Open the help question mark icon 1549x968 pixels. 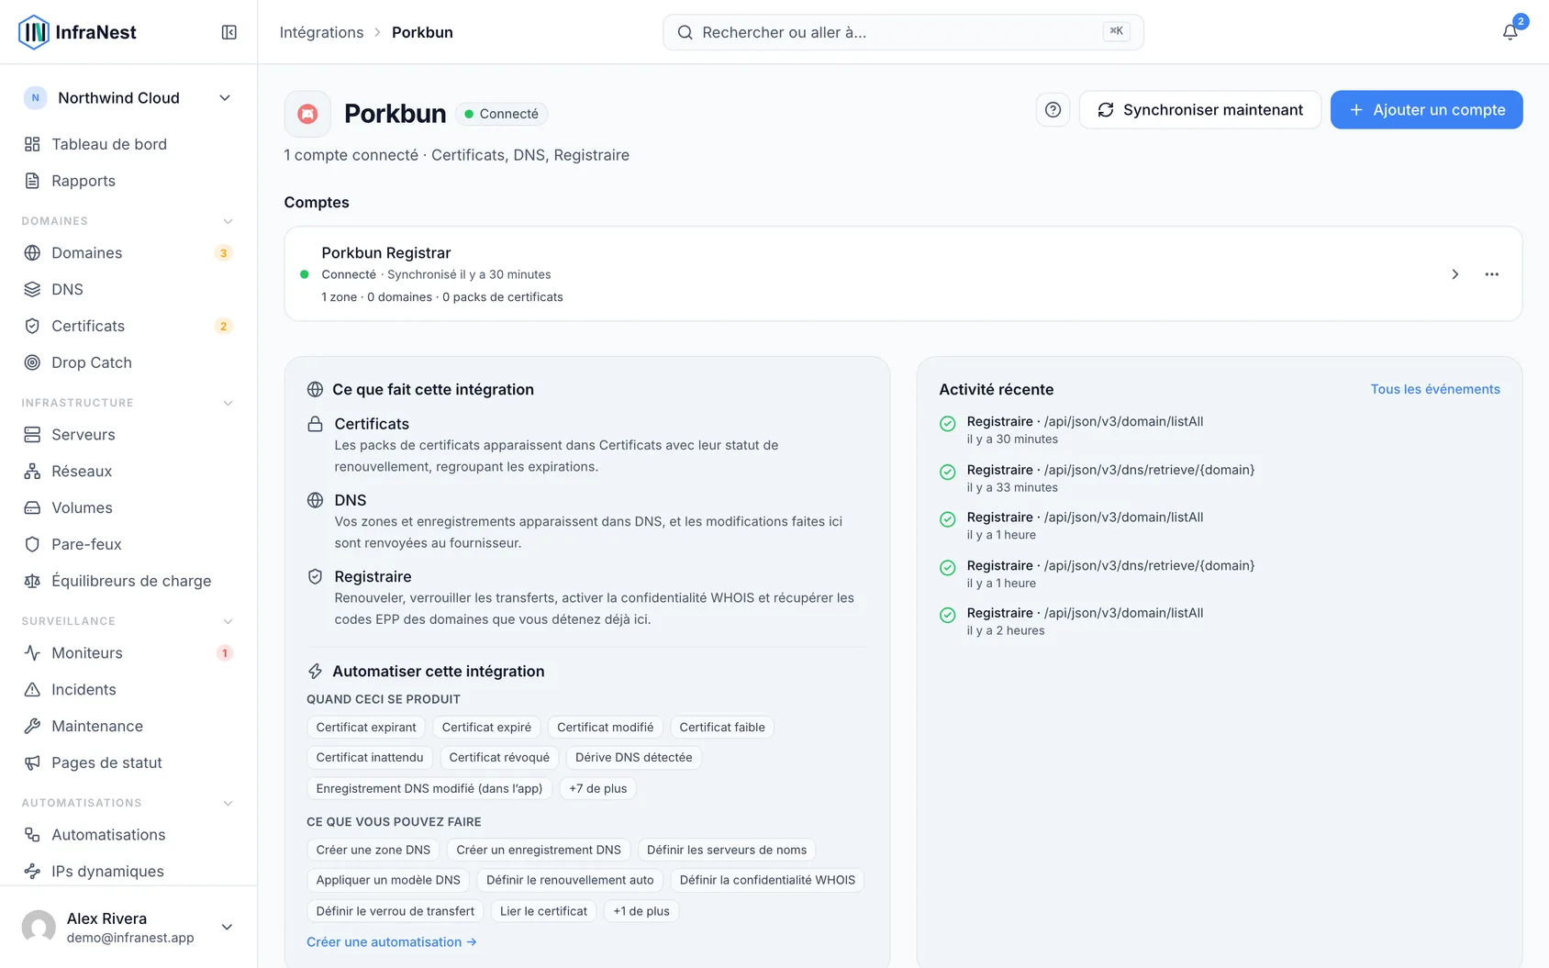click(1053, 110)
